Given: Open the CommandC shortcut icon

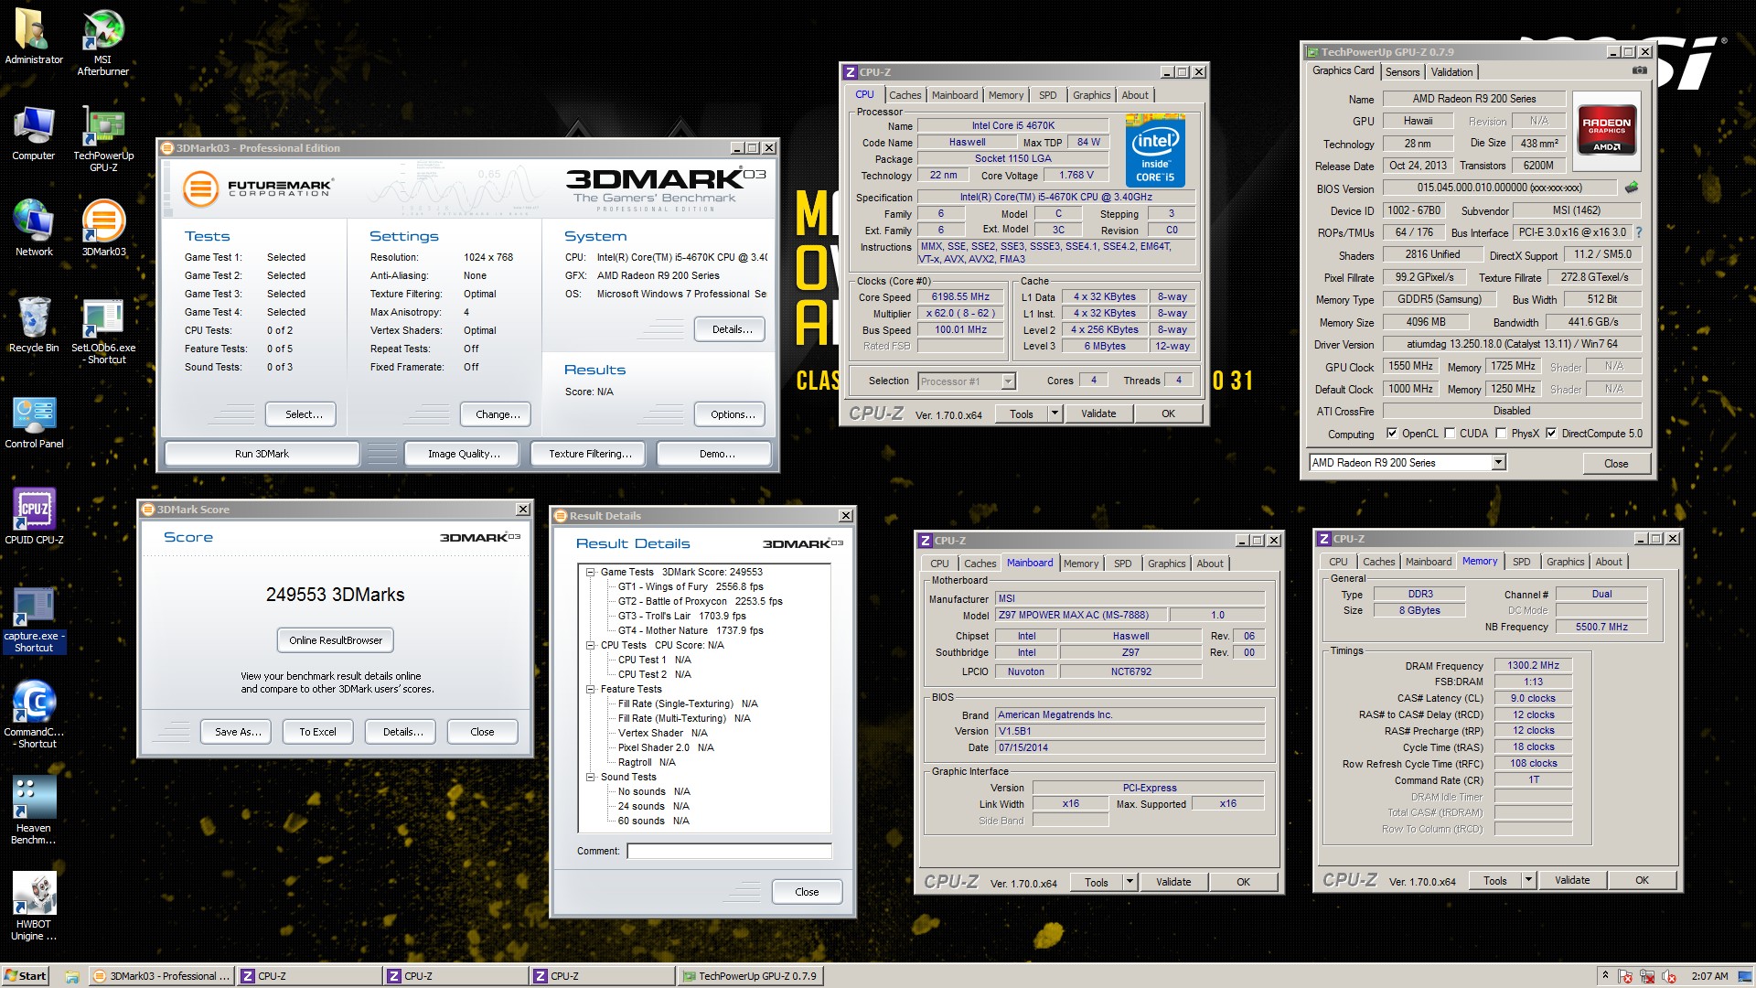Looking at the screenshot, I should coord(34,715).
